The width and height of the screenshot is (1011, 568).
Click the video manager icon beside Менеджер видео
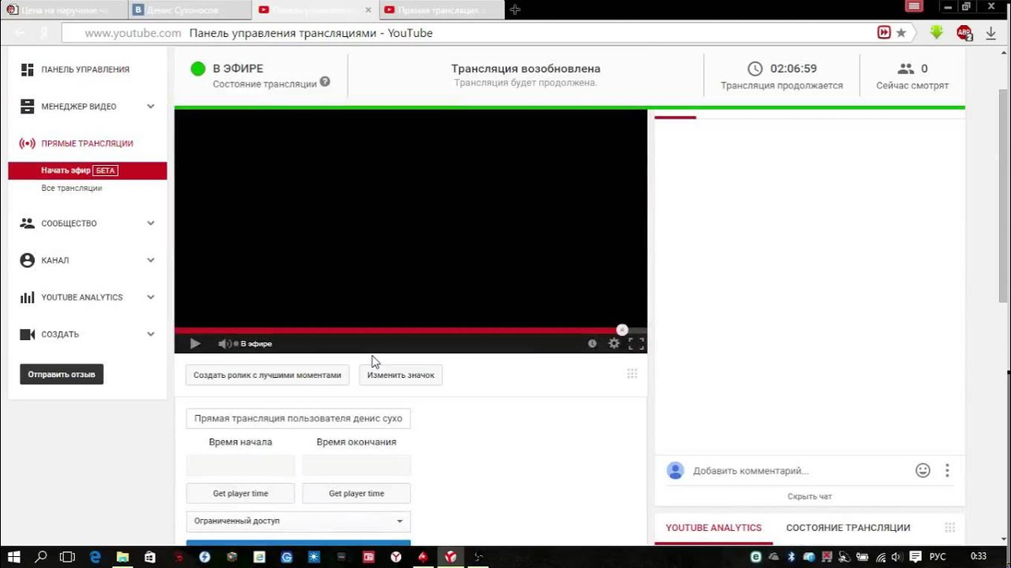coord(27,107)
